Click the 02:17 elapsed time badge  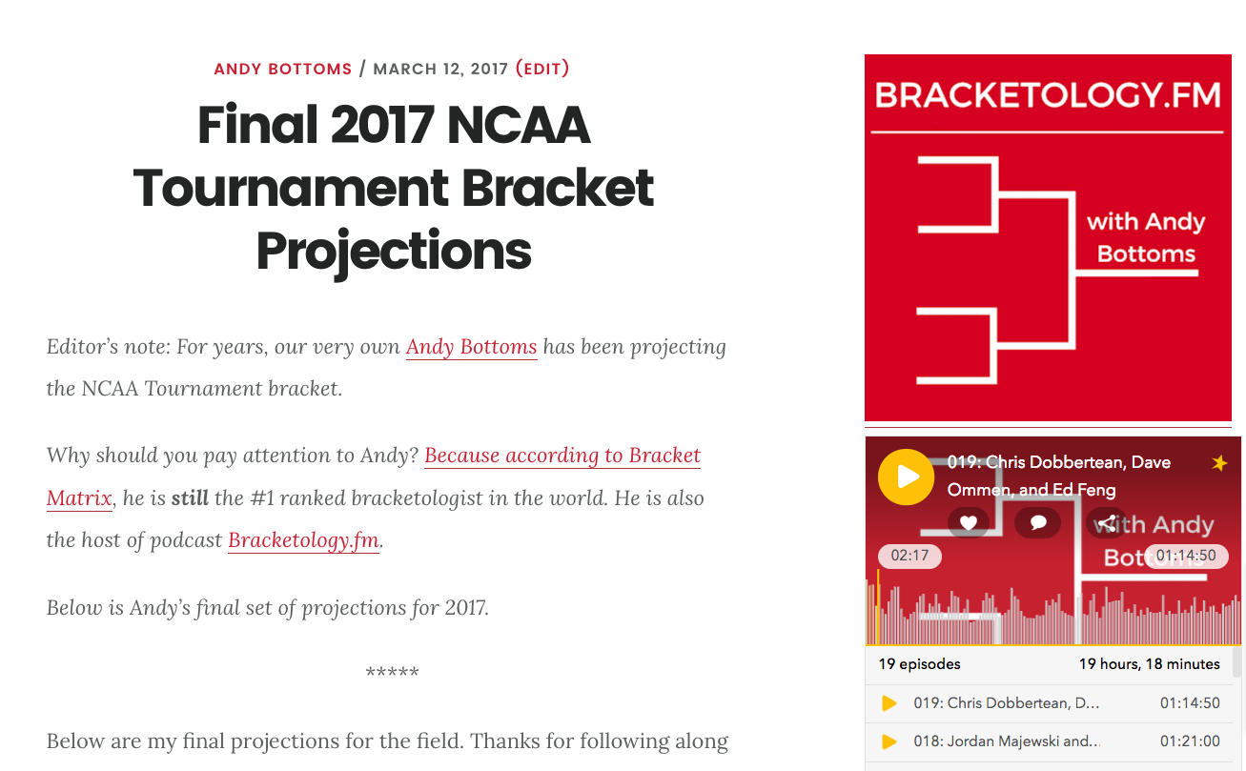pyautogui.click(x=909, y=556)
